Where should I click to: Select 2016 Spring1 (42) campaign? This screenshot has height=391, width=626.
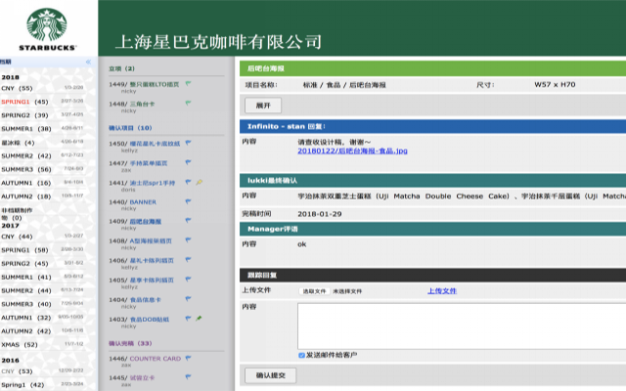click(x=22, y=385)
